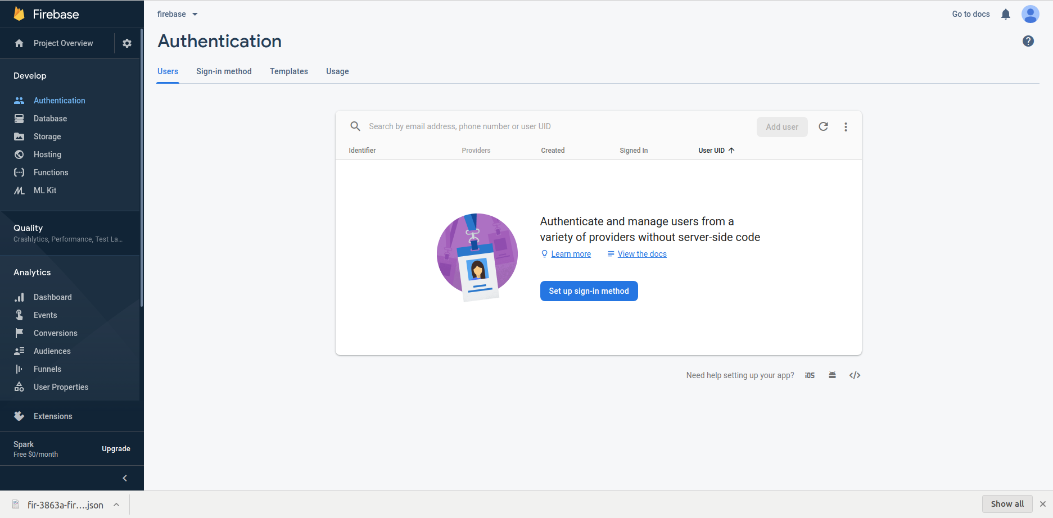Click the Go to docs link
Image resolution: width=1053 pixels, height=518 pixels.
(971, 14)
